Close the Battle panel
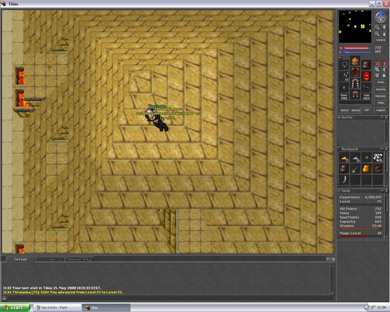This screenshot has width=390, height=312. pyautogui.click(x=387, y=117)
